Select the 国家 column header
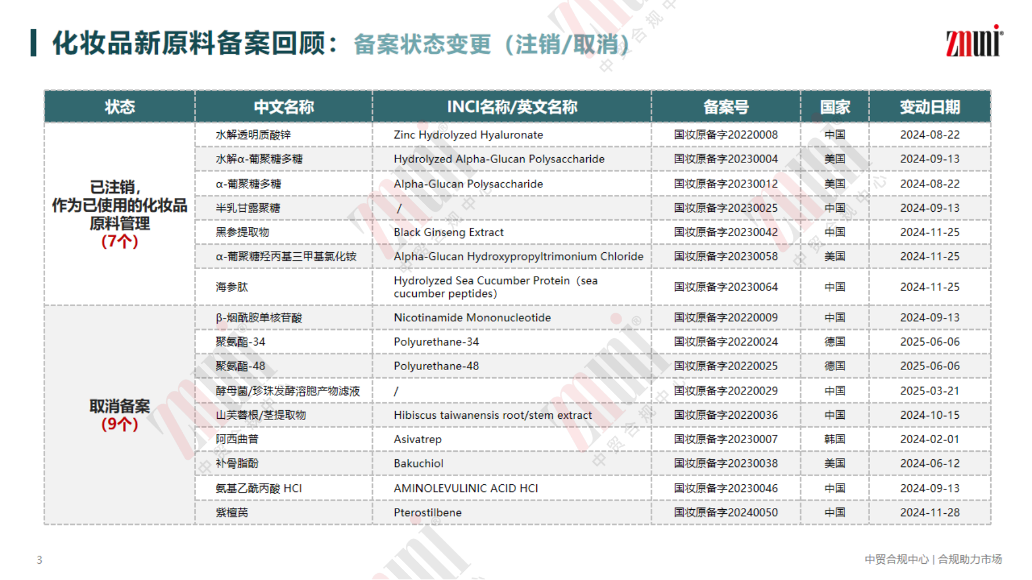The width and height of the screenshot is (1032, 580). 835,107
